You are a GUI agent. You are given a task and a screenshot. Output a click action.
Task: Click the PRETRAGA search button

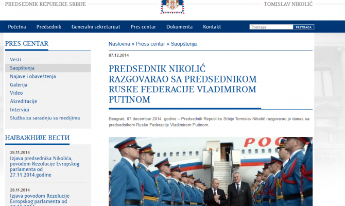(303, 27)
